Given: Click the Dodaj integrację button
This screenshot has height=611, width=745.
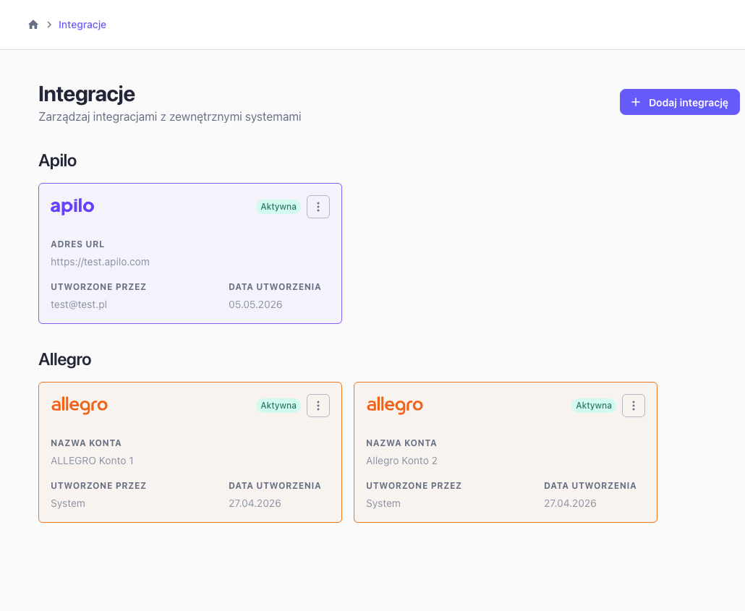Looking at the screenshot, I should (x=679, y=102).
